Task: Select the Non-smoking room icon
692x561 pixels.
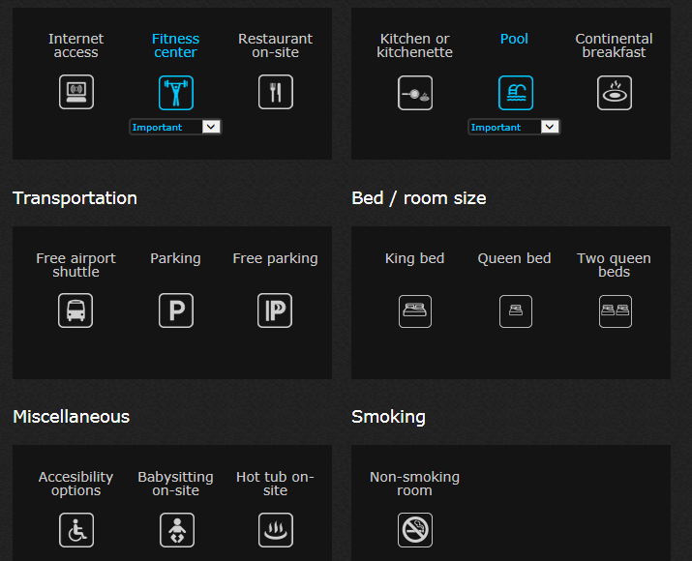Action: click(x=415, y=530)
